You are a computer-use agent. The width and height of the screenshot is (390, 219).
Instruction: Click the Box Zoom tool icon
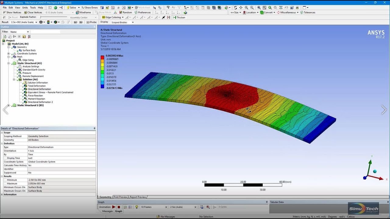pyautogui.click(x=252, y=8)
